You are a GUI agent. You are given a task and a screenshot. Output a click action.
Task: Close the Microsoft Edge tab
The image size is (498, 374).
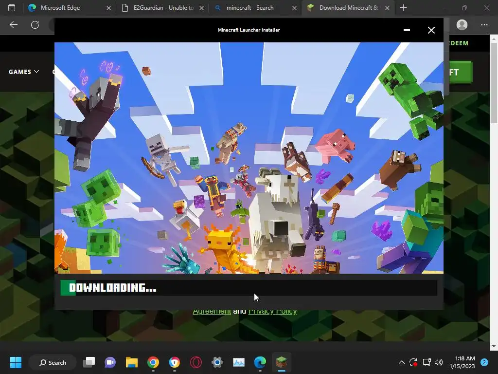108,8
